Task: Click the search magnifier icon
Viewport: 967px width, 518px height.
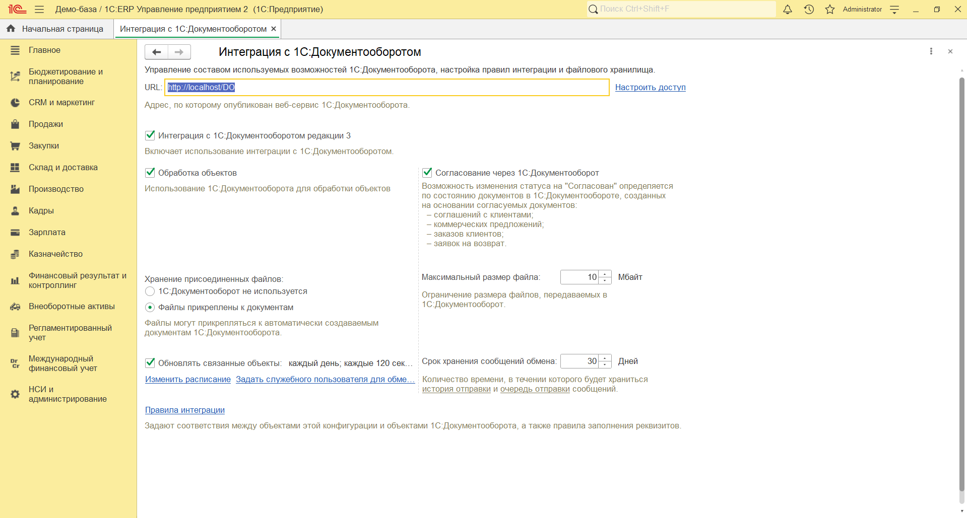Action: [x=593, y=9]
